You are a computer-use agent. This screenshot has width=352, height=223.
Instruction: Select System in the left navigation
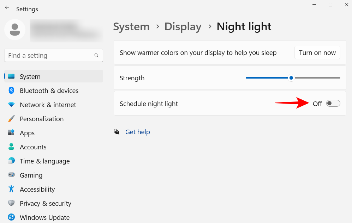click(x=30, y=76)
